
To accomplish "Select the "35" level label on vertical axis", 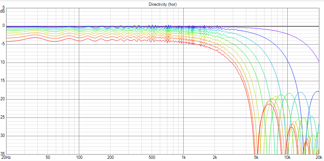I will pyautogui.click(x=3, y=153).
